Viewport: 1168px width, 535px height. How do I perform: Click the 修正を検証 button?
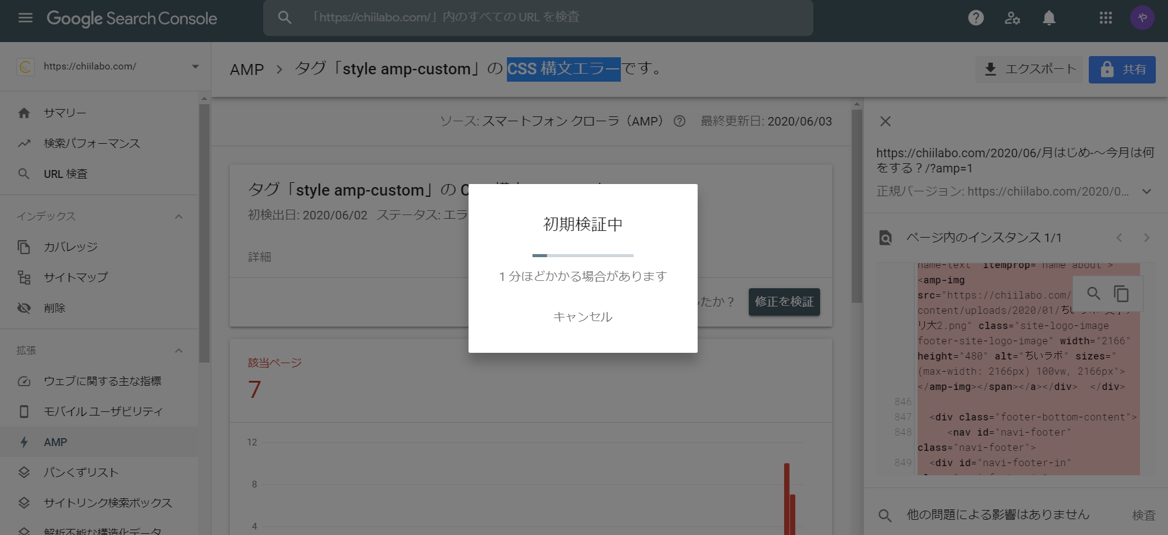(784, 302)
